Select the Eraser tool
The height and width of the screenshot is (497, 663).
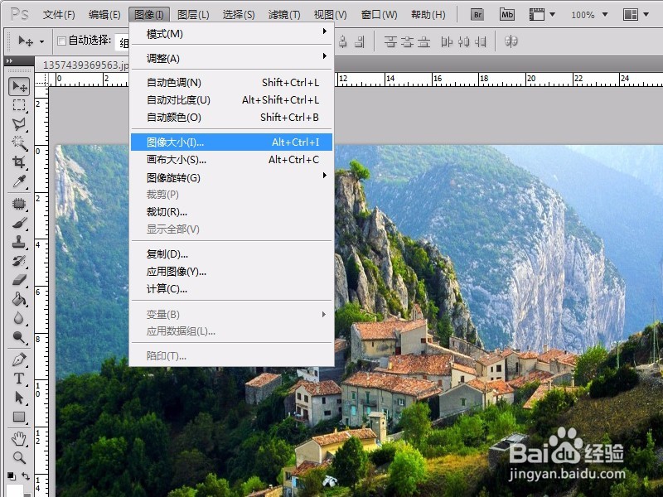tap(19, 280)
